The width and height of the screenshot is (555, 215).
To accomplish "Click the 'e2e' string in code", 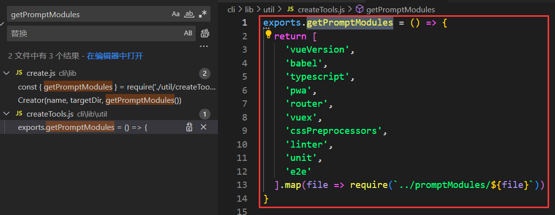I will point(298,171).
